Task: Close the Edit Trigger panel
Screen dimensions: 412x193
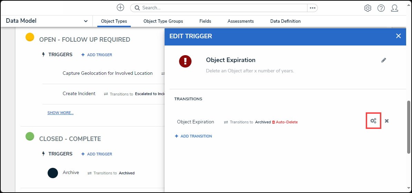Action: [x=399, y=36]
